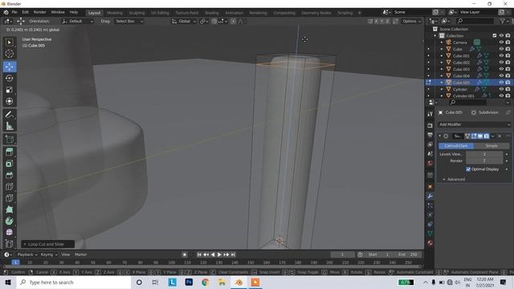Viewport: 514px width, 289px height.
Task: Open the Object properties tab
Action: pos(430,186)
